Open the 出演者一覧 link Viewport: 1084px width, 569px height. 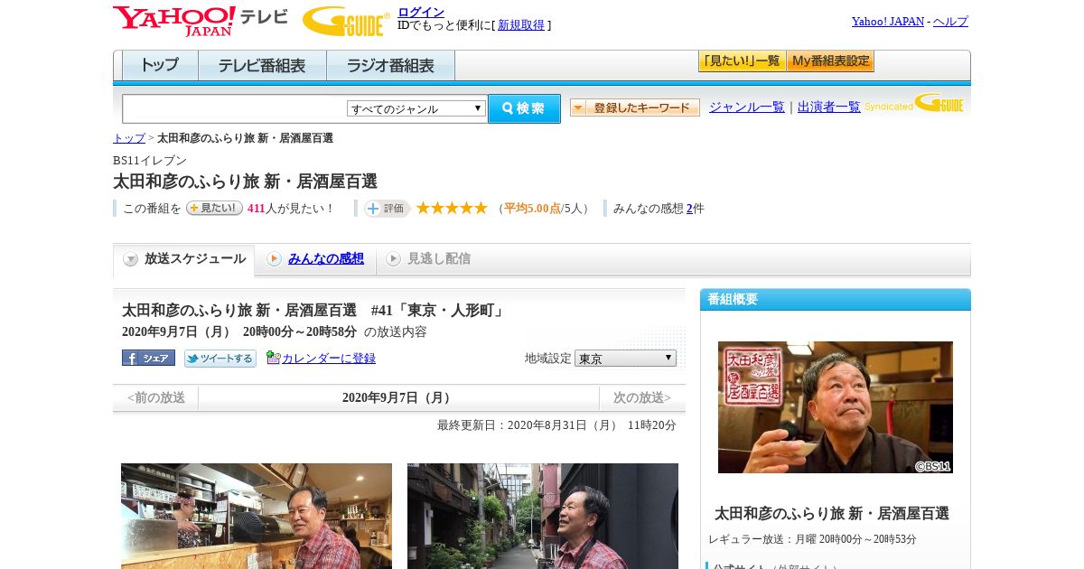click(829, 107)
